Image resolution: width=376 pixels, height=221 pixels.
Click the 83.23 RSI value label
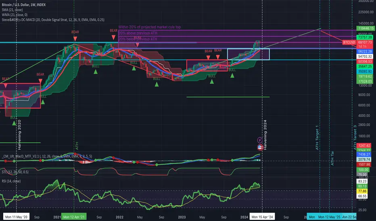coord(362,181)
